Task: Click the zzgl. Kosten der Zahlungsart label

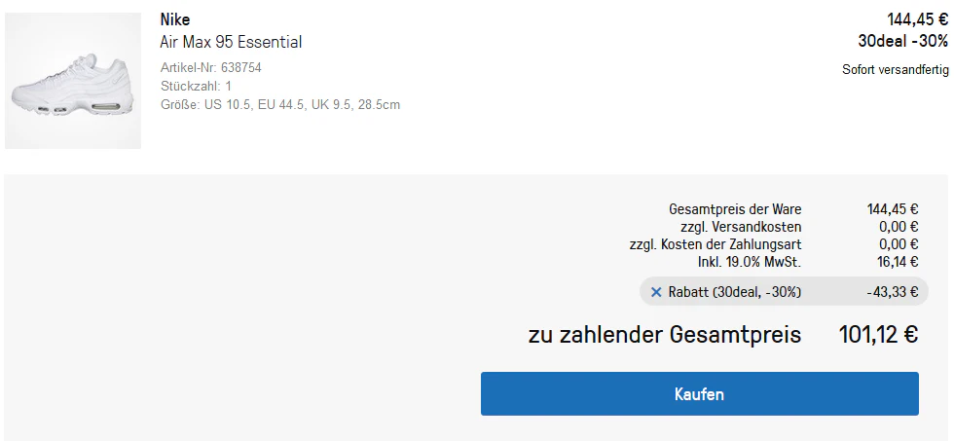Action: click(715, 244)
